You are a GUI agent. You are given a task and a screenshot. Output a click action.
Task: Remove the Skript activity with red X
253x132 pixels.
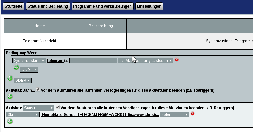[x=192, y=114]
